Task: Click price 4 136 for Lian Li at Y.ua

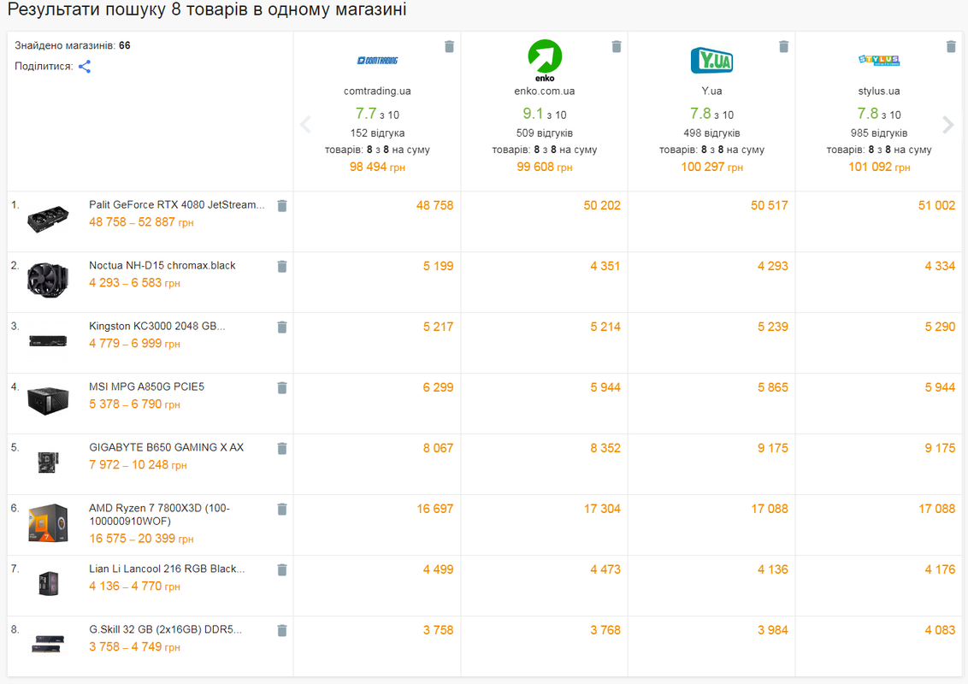Action: (773, 569)
